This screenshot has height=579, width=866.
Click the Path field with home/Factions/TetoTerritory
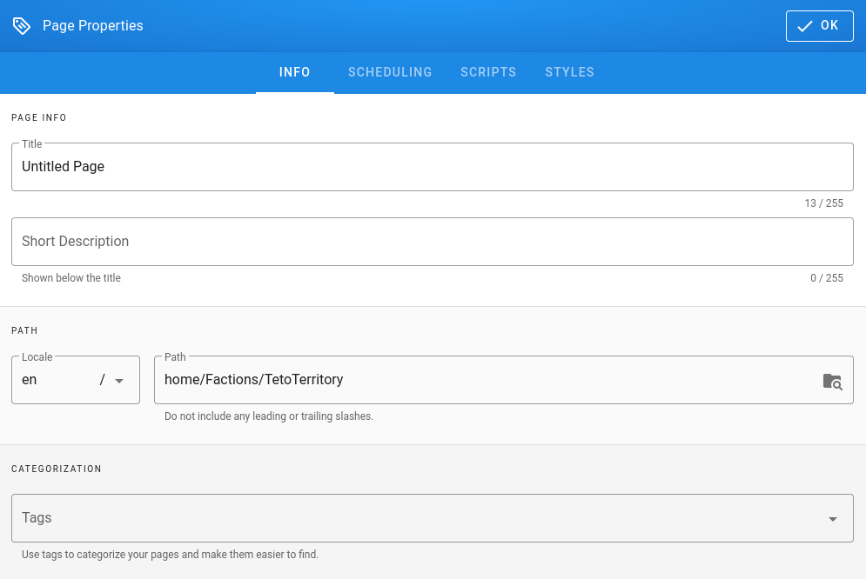[487, 380]
